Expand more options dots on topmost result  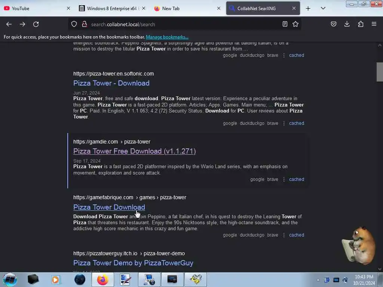[x=284, y=56]
